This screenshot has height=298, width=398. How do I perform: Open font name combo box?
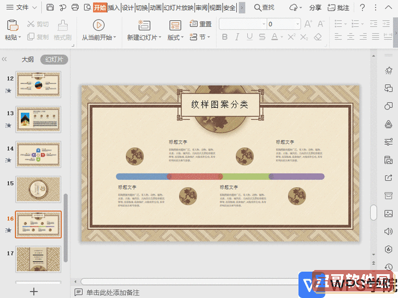[x=243, y=24]
